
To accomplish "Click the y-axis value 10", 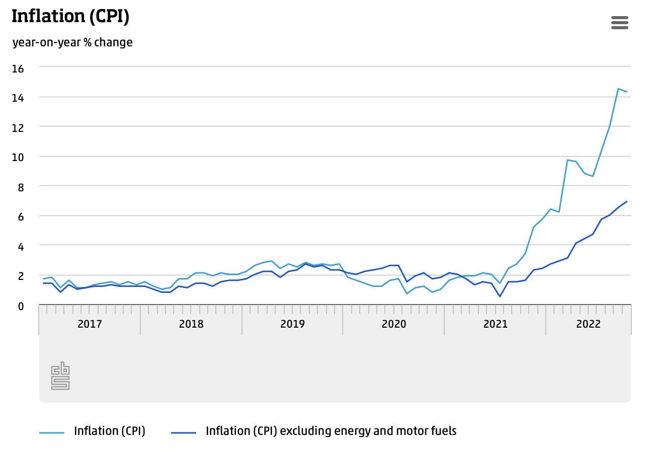I will pos(18,158).
